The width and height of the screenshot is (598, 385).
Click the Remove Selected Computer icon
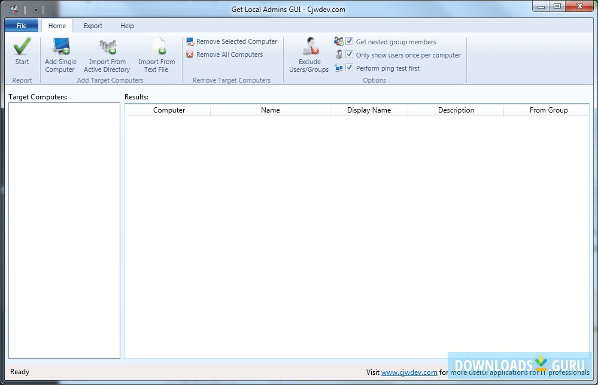(x=190, y=41)
